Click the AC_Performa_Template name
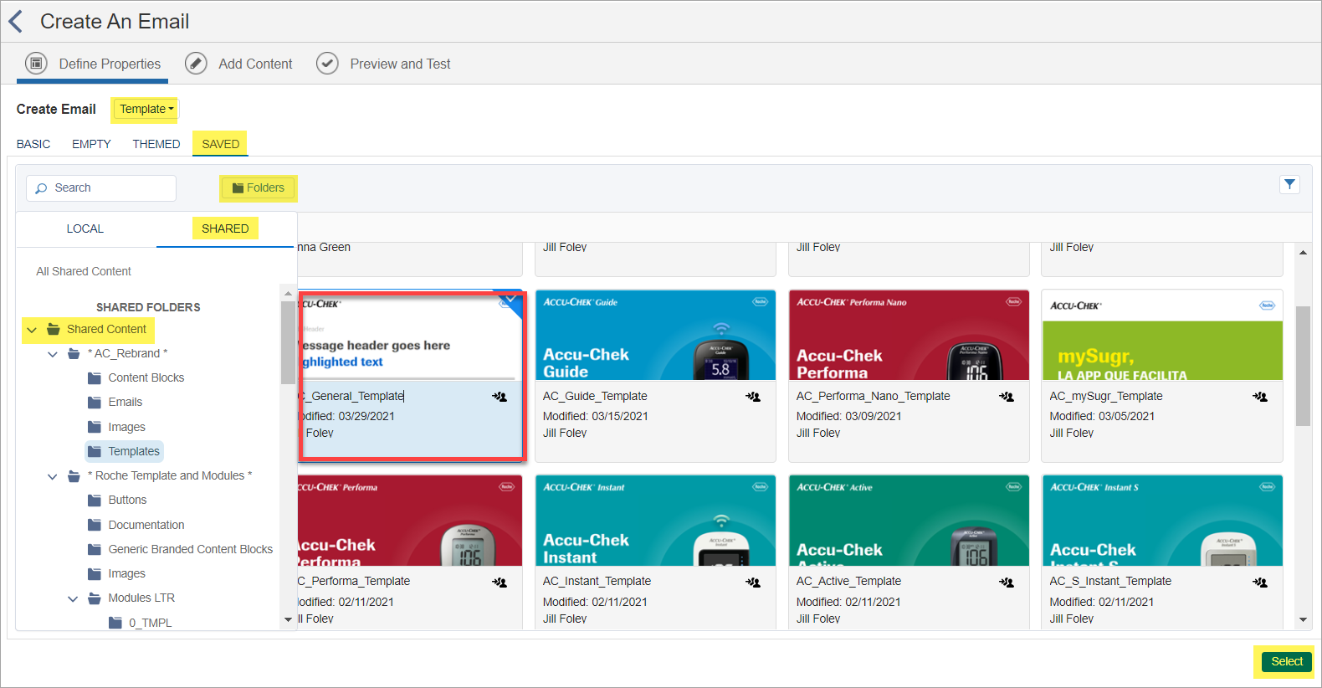Screen dimensions: 1322x688 tap(354, 581)
